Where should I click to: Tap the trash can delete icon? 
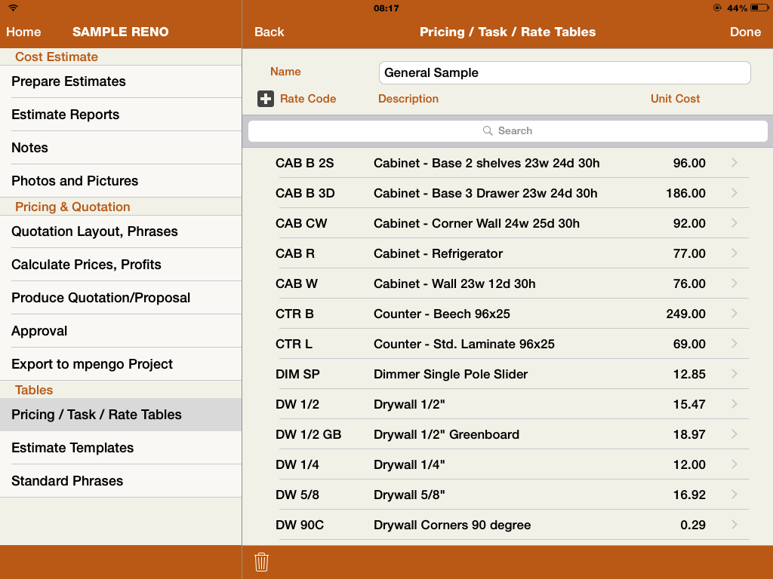pos(261,562)
